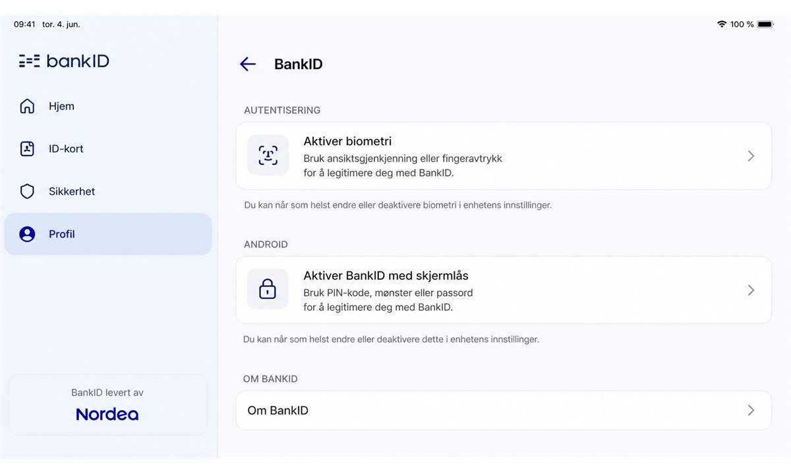This screenshot has width=791, height=474.
Task: Click the 'Bruk PIN-kode, mønster eller passord' description
Action: click(x=388, y=300)
